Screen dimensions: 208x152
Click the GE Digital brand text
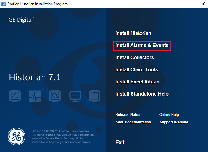[21, 20]
